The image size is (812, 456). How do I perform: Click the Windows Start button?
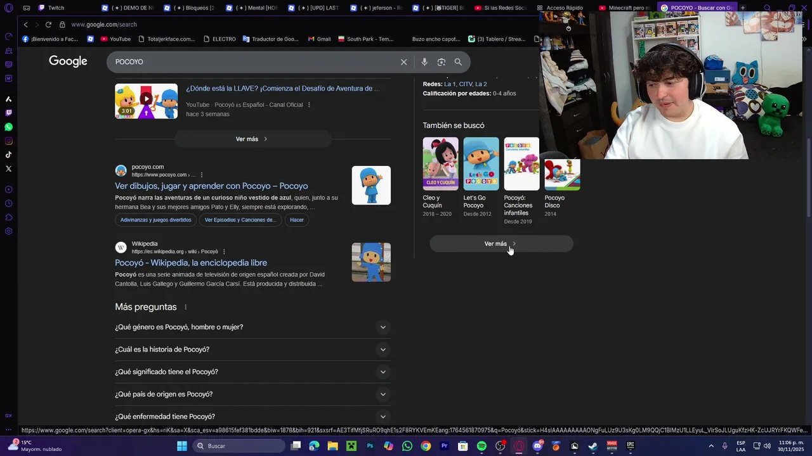pyautogui.click(x=182, y=446)
